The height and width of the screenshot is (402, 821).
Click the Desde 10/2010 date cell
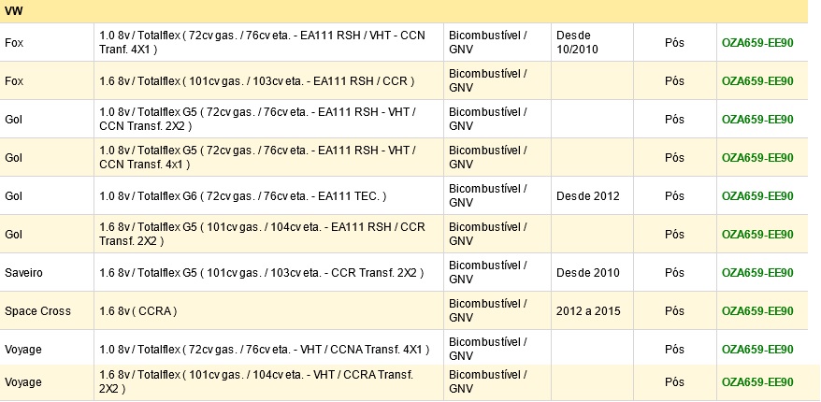click(x=592, y=43)
